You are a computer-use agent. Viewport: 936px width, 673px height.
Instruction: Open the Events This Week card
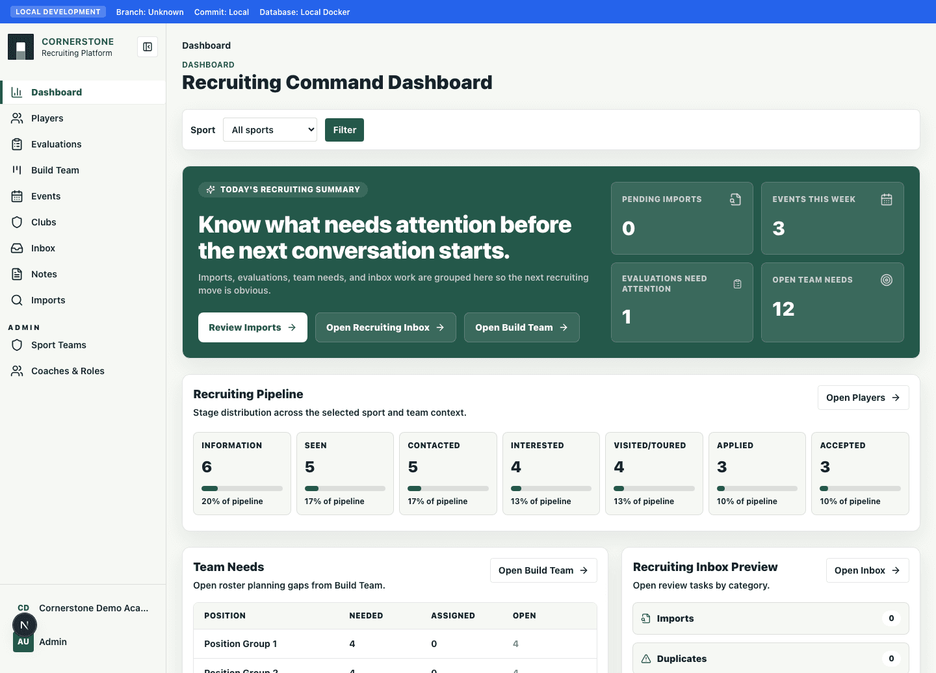point(833,218)
